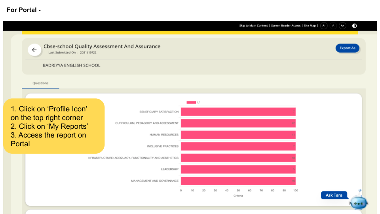The height and width of the screenshot is (214, 380).
Task: Select the Beneficiary Satisfaction bar
Action: [x=238, y=112]
